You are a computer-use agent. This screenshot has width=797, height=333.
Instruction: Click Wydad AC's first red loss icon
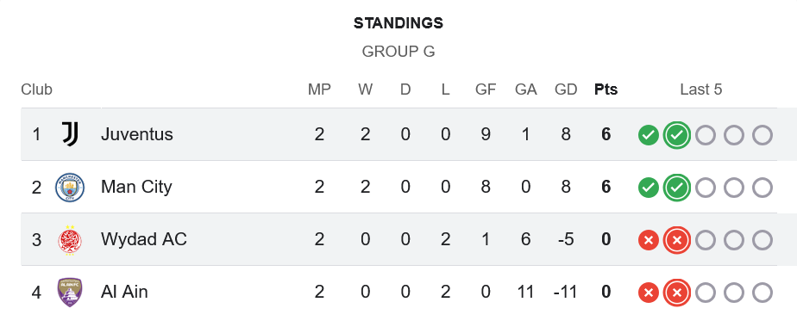click(649, 240)
